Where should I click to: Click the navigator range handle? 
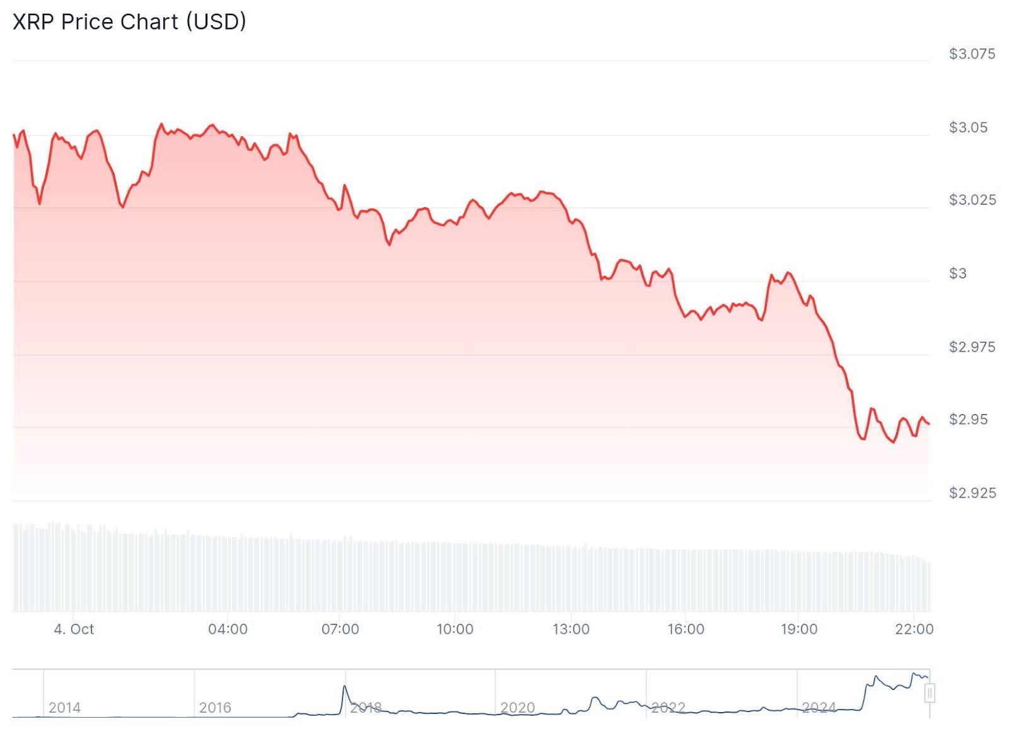coord(929,693)
